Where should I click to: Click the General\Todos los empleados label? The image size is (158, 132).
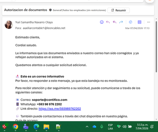click(79, 10)
